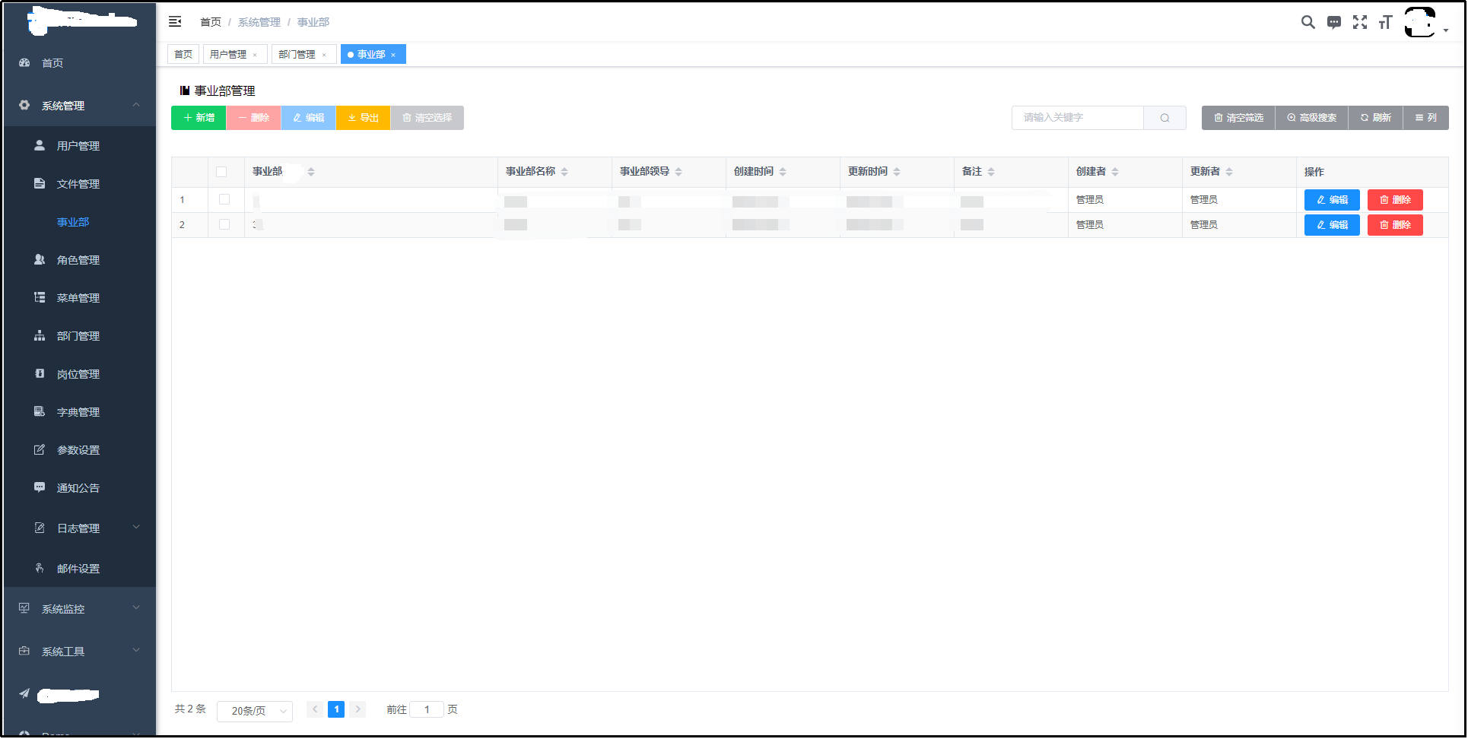Screen dimensions: 1468x739
Task: Open the top search magnifier icon
Action: click(x=1308, y=22)
